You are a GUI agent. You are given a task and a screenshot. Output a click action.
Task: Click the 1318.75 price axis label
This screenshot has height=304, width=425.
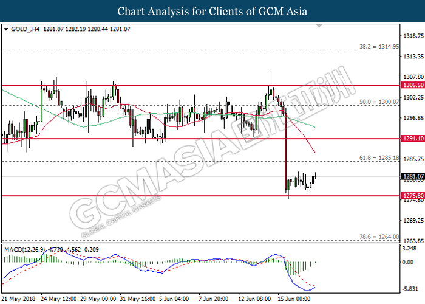(x=413, y=36)
